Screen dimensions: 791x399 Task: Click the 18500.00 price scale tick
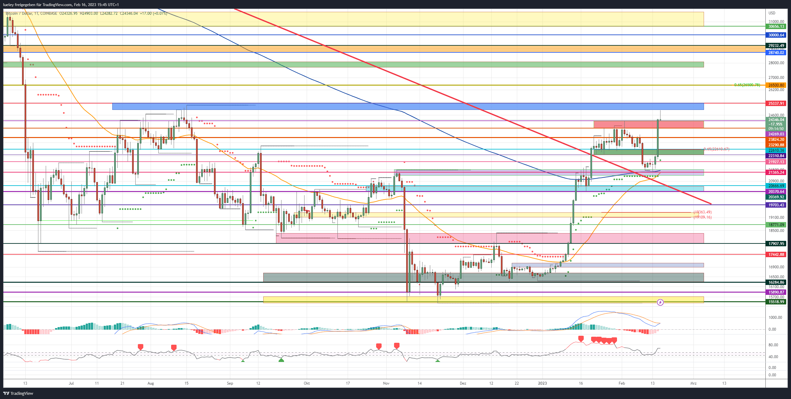coord(776,231)
